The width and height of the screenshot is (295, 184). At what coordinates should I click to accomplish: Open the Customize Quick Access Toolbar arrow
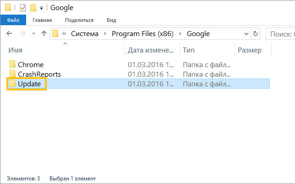tap(41, 8)
